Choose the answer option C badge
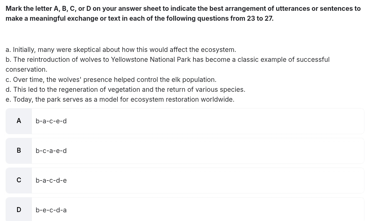 point(19,181)
